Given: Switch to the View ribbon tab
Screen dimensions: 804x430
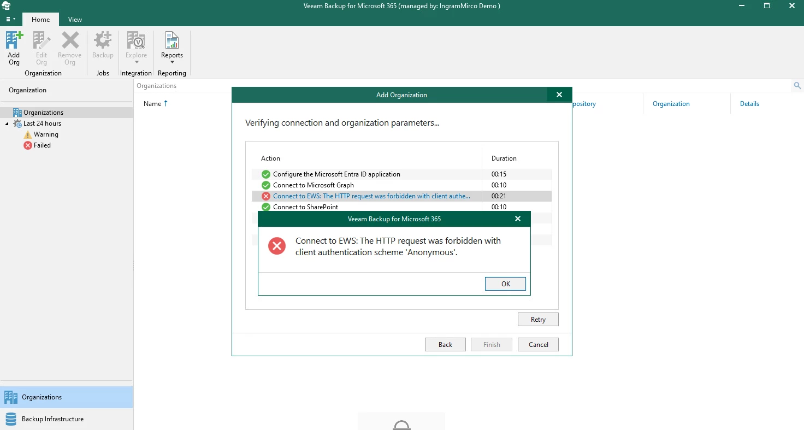Looking at the screenshot, I should (75, 19).
